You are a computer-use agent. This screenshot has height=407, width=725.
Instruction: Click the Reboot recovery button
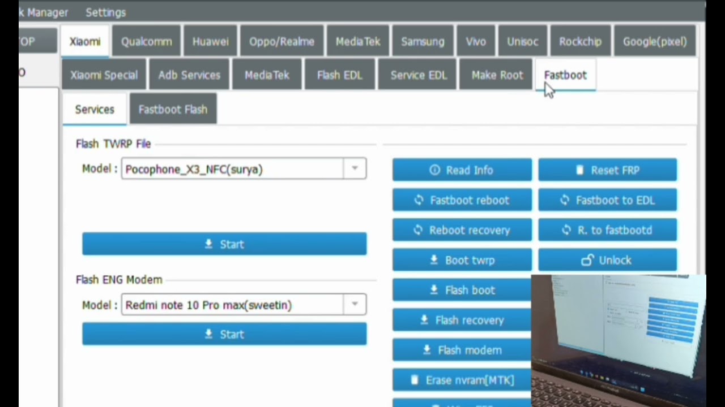point(462,230)
